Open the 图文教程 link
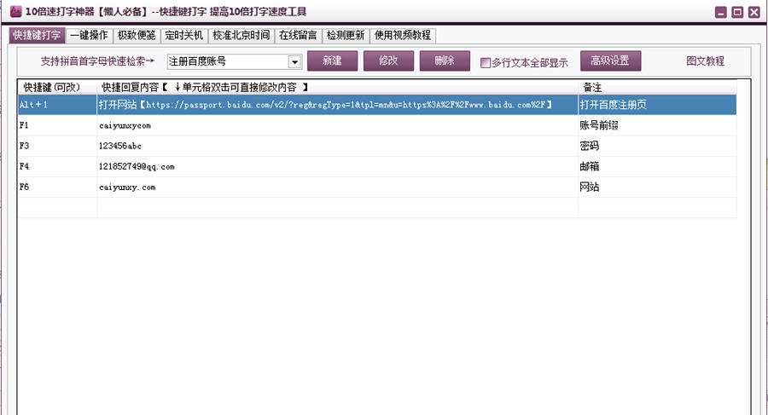Image resolution: width=768 pixels, height=415 pixels. pyautogui.click(x=705, y=61)
